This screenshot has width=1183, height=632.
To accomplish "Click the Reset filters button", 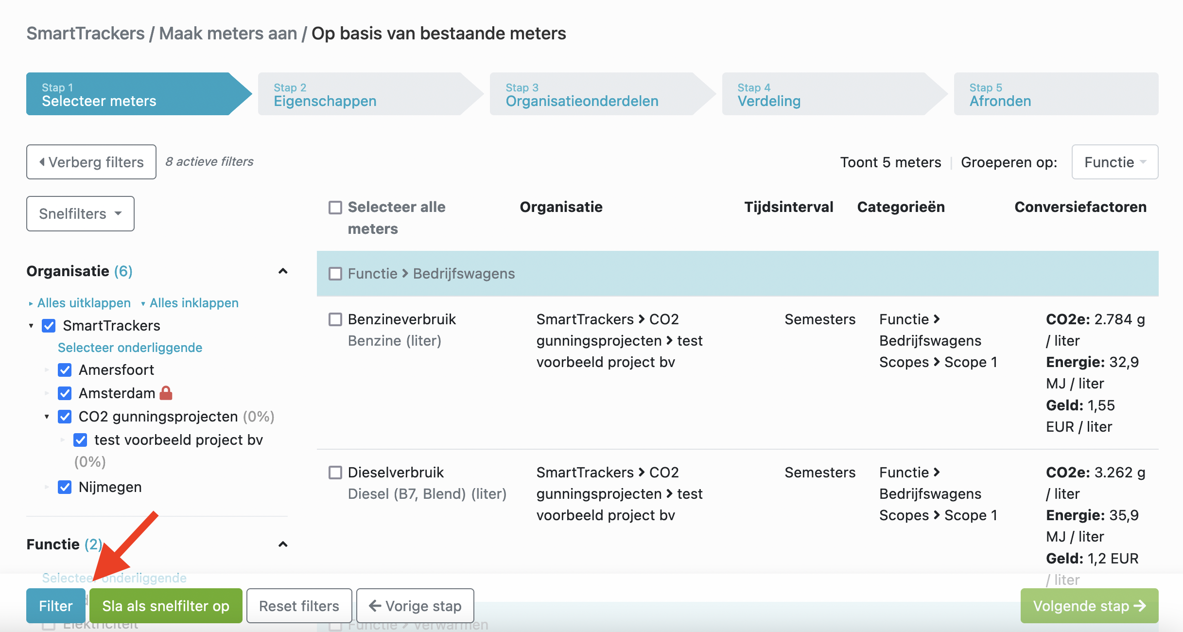I will tap(299, 606).
